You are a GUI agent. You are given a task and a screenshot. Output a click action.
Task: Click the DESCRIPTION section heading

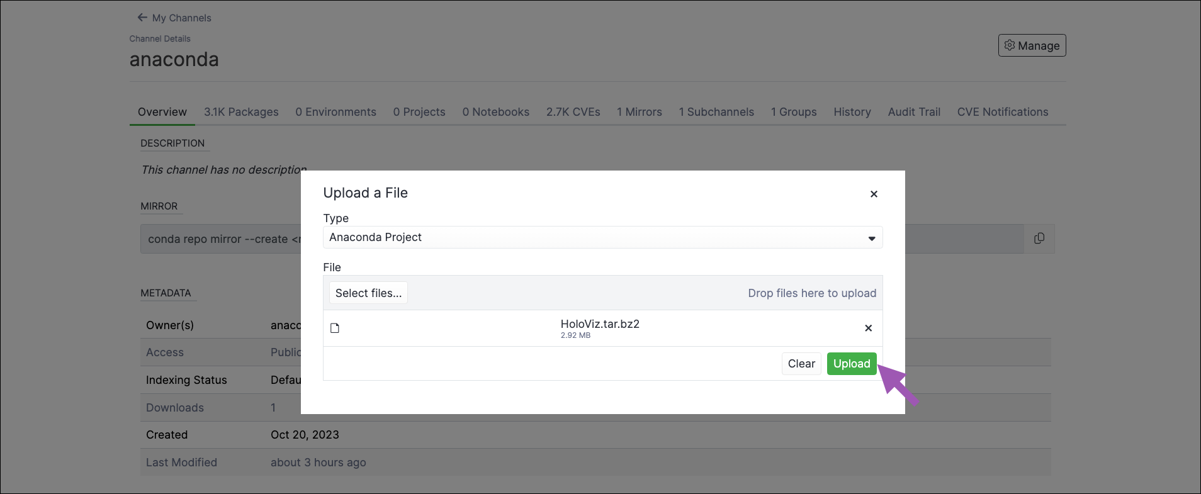pyautogui.click(x=172, y=143)
